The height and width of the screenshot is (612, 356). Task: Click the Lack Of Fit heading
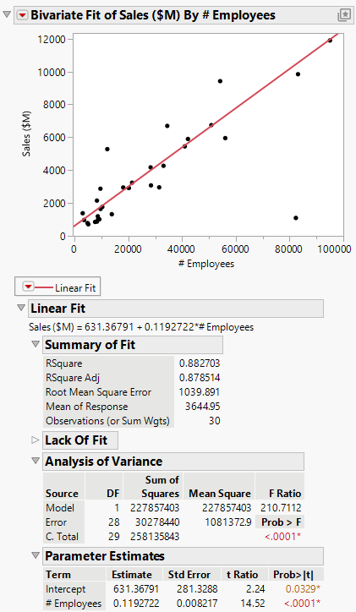click(80, 440)
